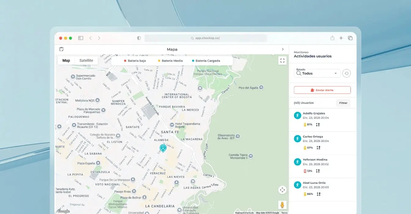This screenshot has width=411, height=214.
Task: Open fullscreen view using the map's fullscreen icon
Action: pos(282,60)
